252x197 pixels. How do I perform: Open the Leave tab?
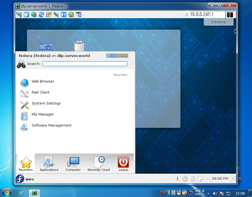[123, 164]
